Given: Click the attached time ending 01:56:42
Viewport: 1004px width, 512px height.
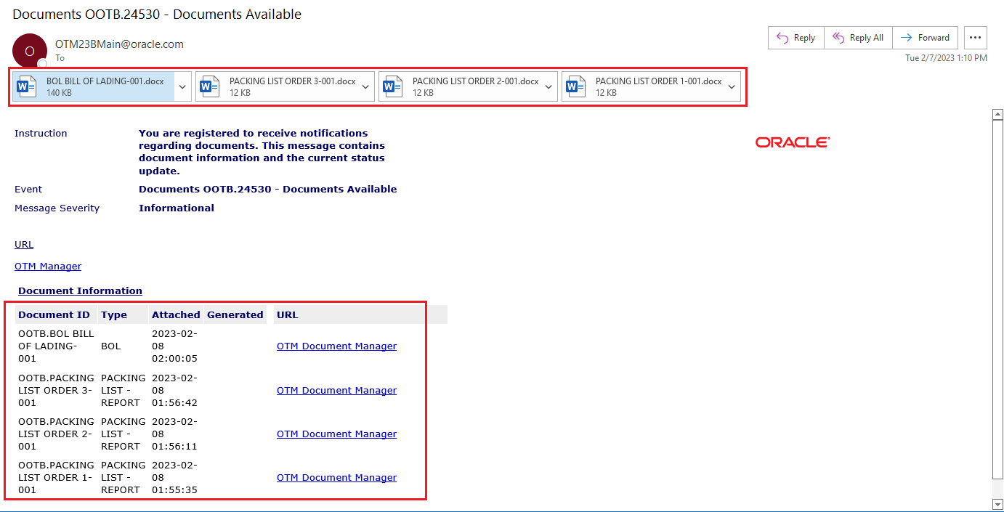Looking at the screenshot, I should (174, 391).
